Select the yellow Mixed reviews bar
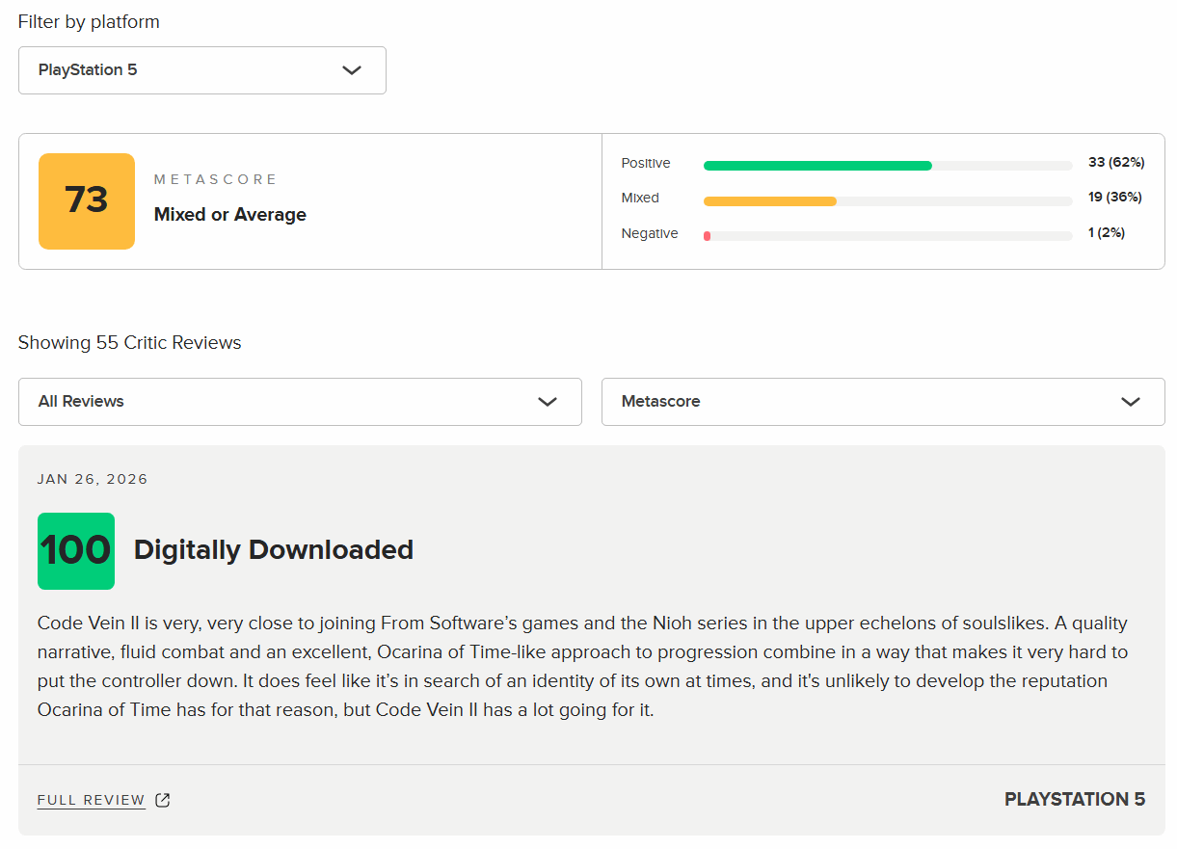 (769, 201)
